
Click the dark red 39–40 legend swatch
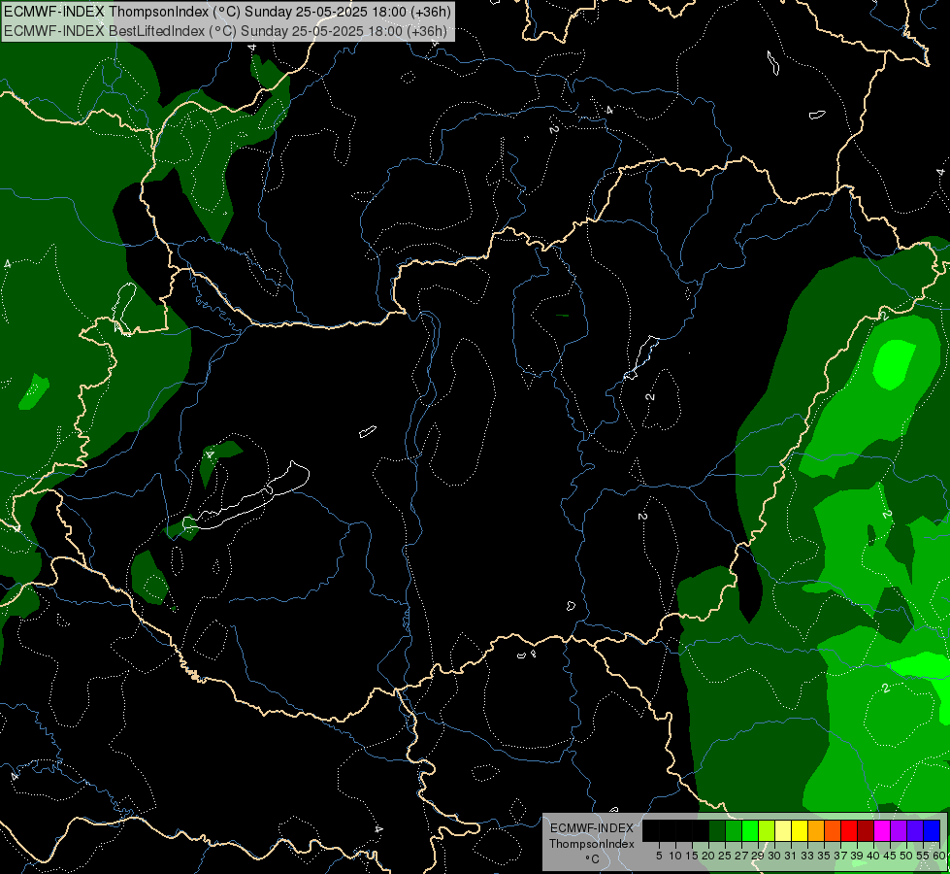(866, 831)
